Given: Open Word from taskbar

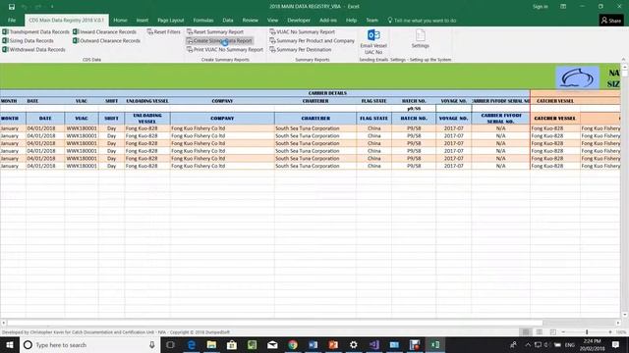Looking at the screenshot, I should click(x=313, y=344).
